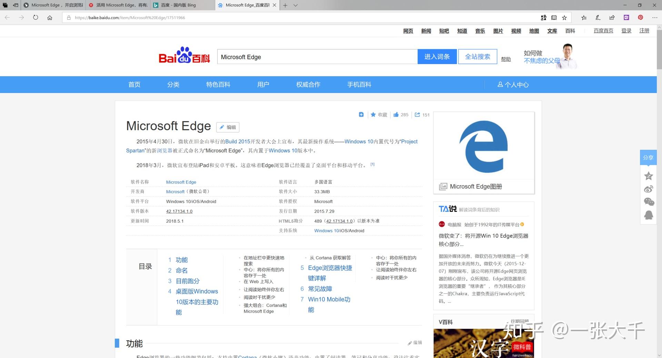
Task: Switch to the 'Microsoft Edge，开启浏览' tab
Action: [53, 5]
